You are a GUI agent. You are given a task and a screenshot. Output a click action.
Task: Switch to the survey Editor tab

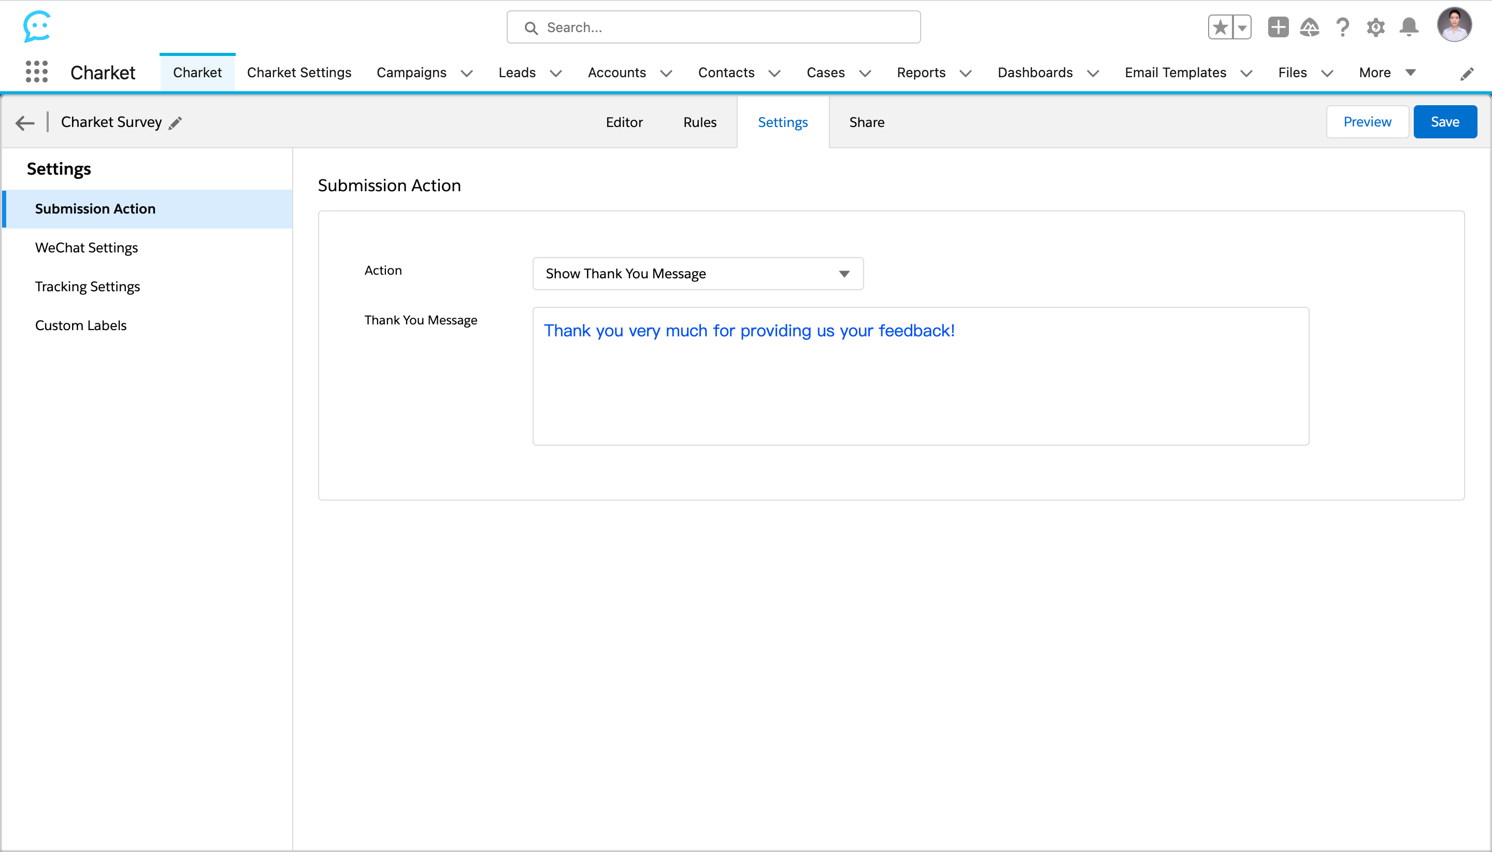tap(624, 122)
